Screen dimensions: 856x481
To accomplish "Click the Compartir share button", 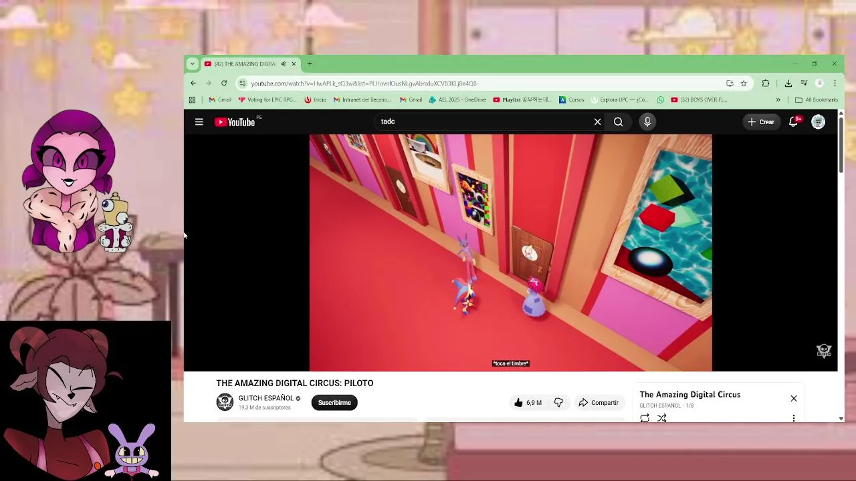I will click(x=599, y=403).
